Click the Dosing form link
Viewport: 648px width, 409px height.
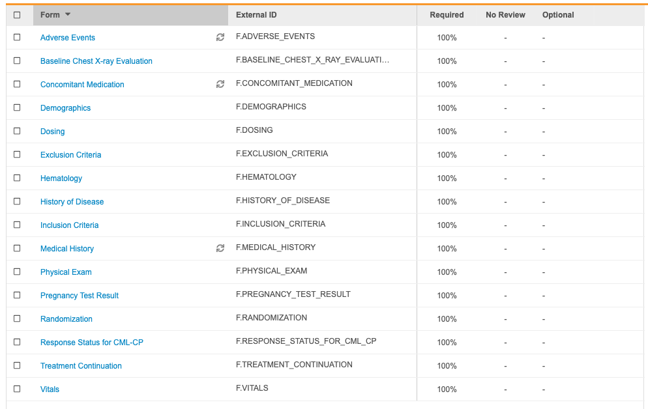coord(52,132)
